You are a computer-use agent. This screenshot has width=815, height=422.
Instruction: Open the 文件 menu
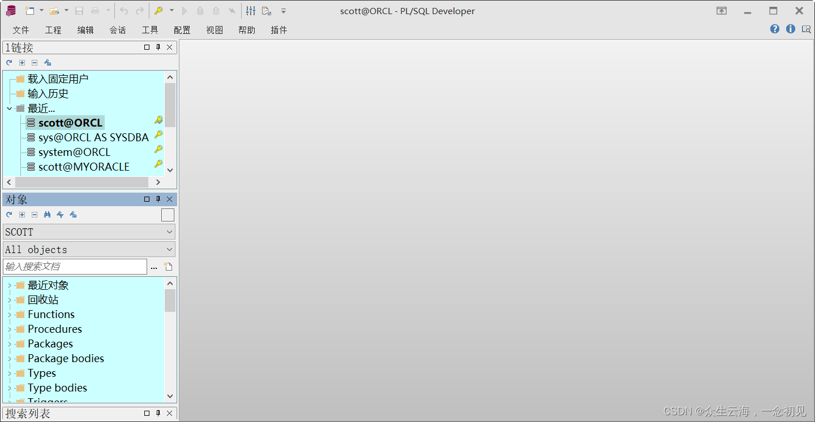(21, 30)
